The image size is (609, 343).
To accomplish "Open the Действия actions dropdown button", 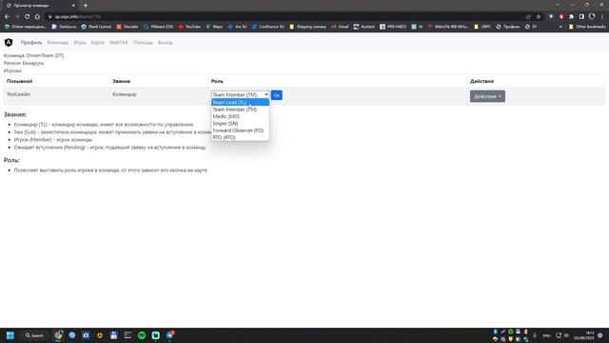I will point(487,96).
